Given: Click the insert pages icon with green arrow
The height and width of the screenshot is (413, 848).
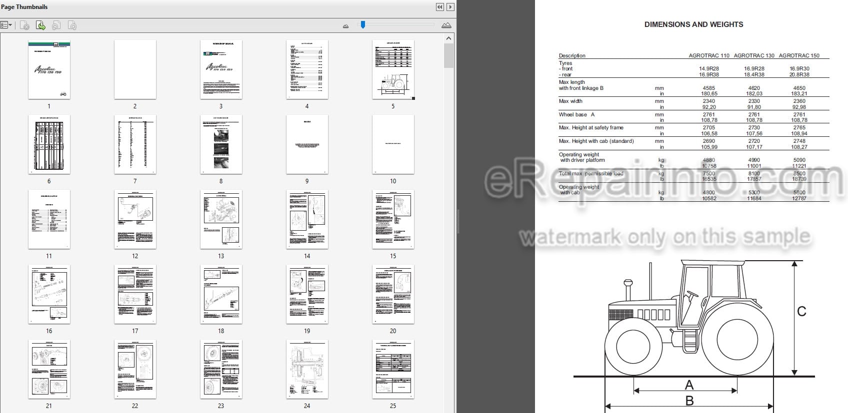Looking at the screenshot, I should tap(40, 25).
